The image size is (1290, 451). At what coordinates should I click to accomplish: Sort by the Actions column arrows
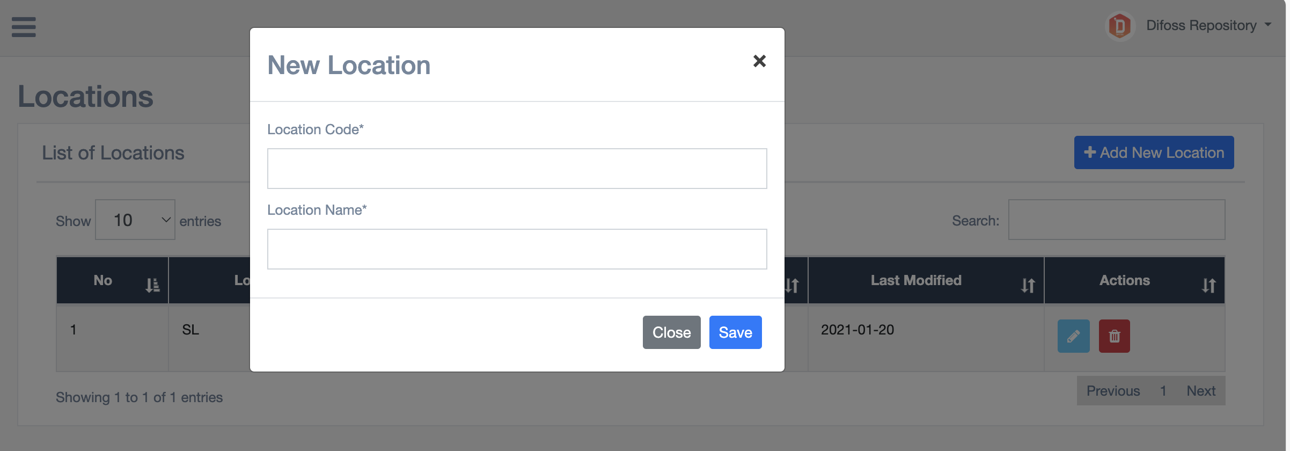pos(1208,285)
